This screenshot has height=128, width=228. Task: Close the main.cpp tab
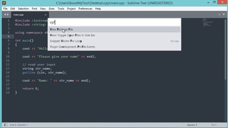[x=45, y=15]
